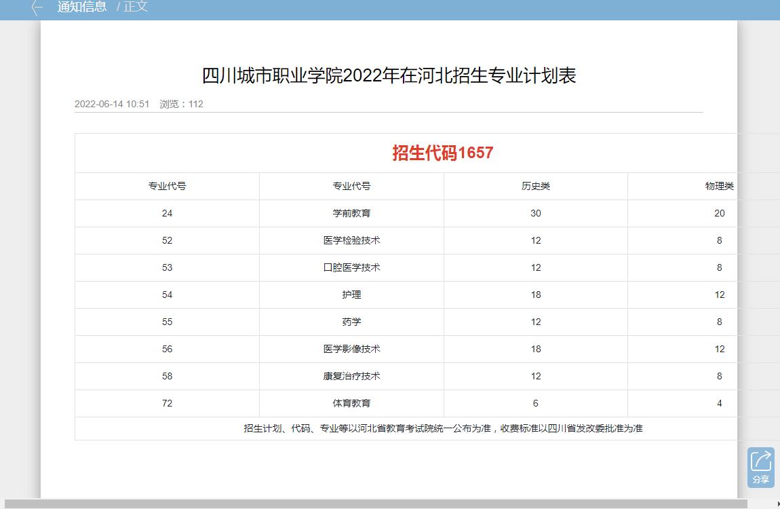Click the 历史类 value 18 in 医学影像技术 row
The height and width of the screenshot is (509, 780).
point(536,349)
